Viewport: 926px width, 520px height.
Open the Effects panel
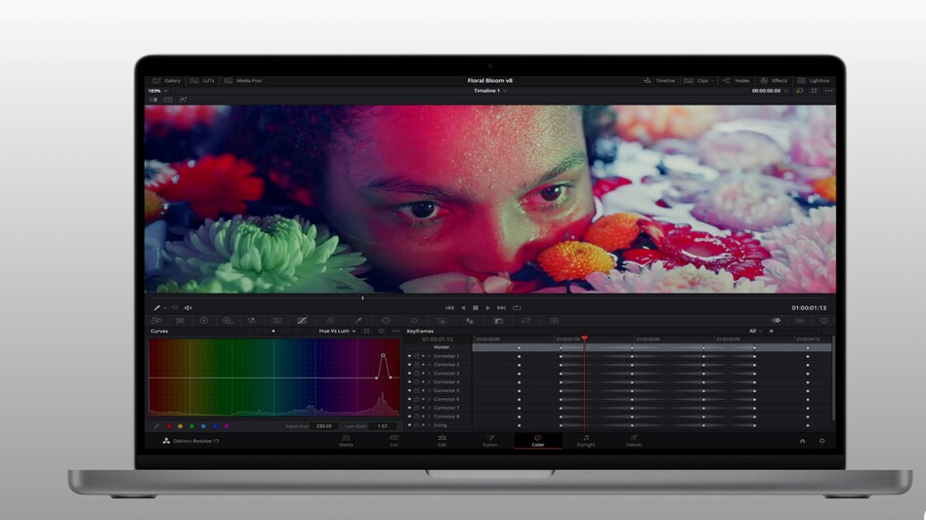coord(774,81)
